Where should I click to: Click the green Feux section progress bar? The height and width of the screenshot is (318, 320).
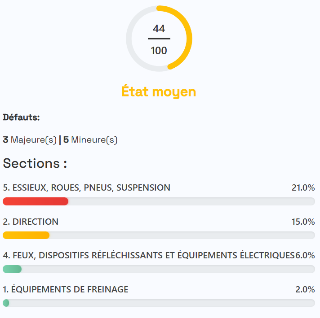click(12, 269)
